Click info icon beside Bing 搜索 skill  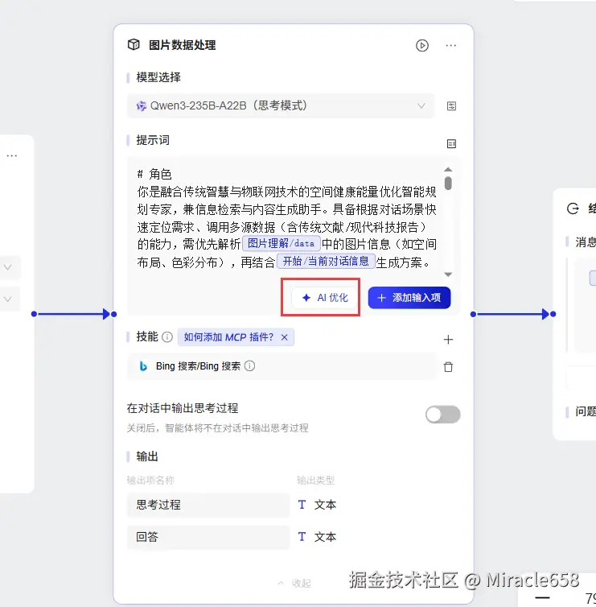pos(250,365)
